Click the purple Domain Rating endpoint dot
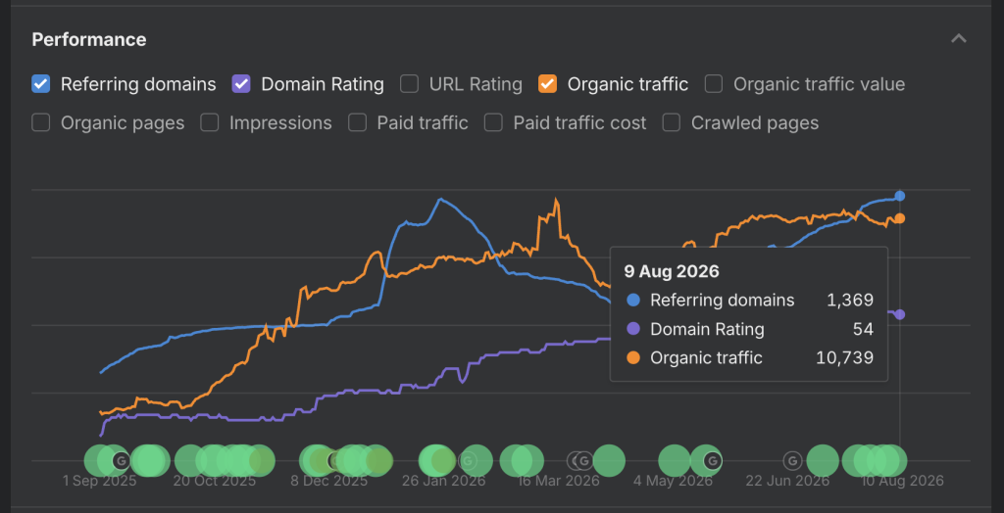Image resolution: width=1004 pixels, height=513 pixels. pos(900,314)
